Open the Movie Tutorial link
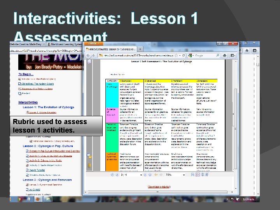Screen dimensions: 280x210 coord(37,170)
